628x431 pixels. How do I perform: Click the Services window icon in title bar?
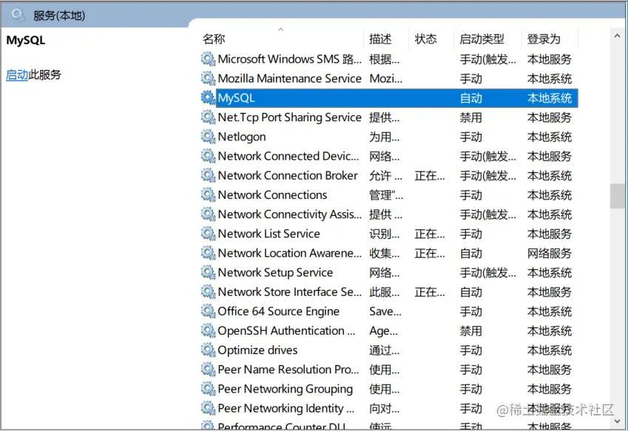pyautogui.click(x=16, y=13)
